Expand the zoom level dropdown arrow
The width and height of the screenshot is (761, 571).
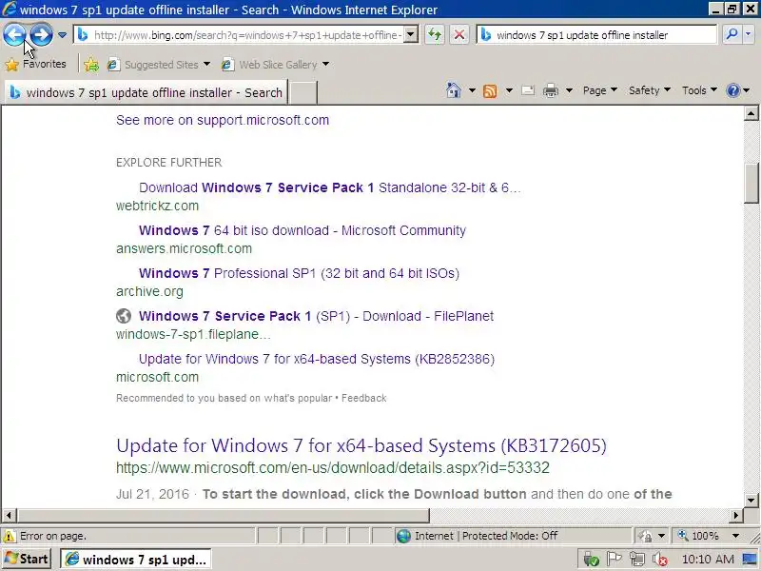(x=735, y=536)
